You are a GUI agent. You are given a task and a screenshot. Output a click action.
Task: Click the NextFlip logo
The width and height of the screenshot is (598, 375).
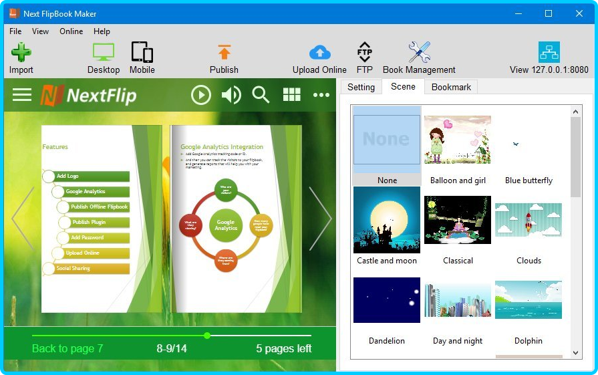point(88,95)
